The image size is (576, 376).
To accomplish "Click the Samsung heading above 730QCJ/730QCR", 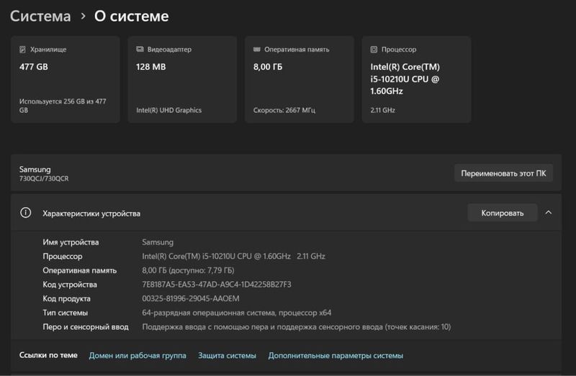I will coord(35,169).
